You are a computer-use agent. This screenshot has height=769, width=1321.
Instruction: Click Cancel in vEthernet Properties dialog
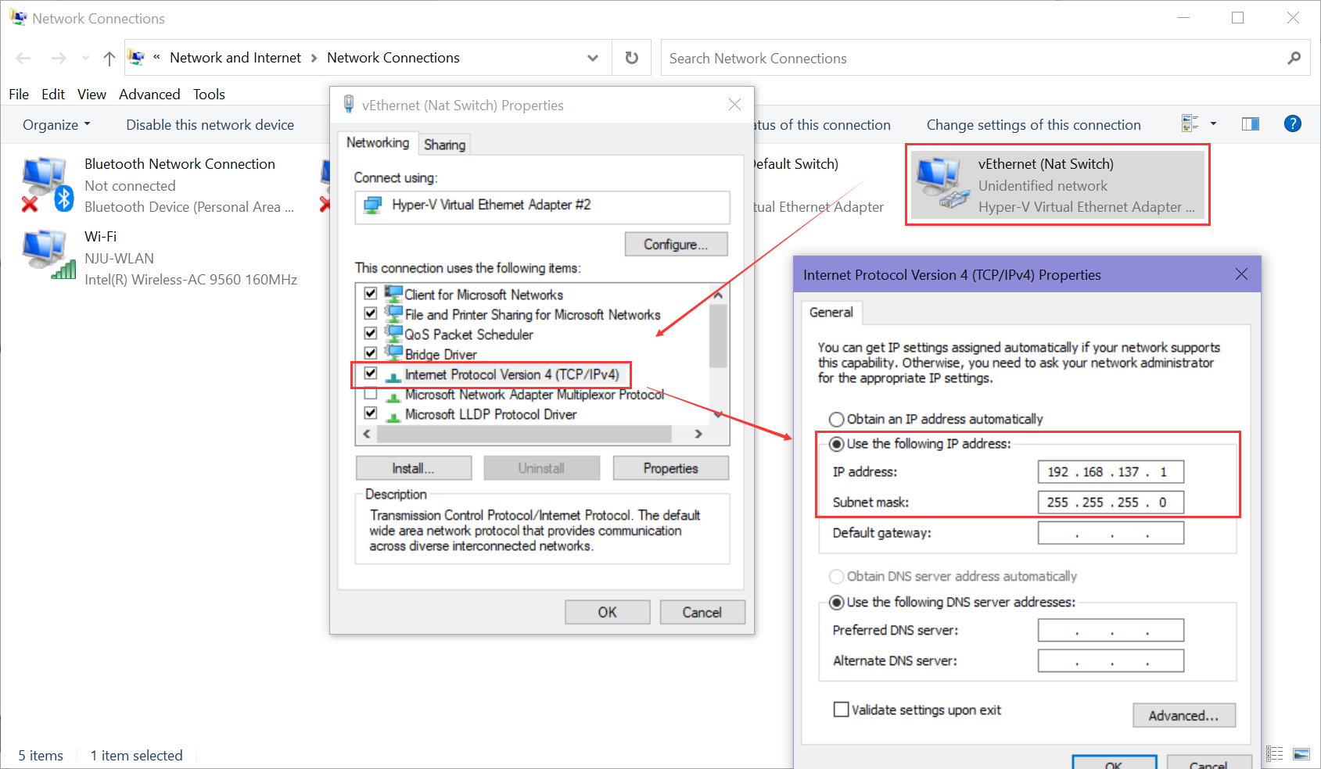(x=702, y=612)
